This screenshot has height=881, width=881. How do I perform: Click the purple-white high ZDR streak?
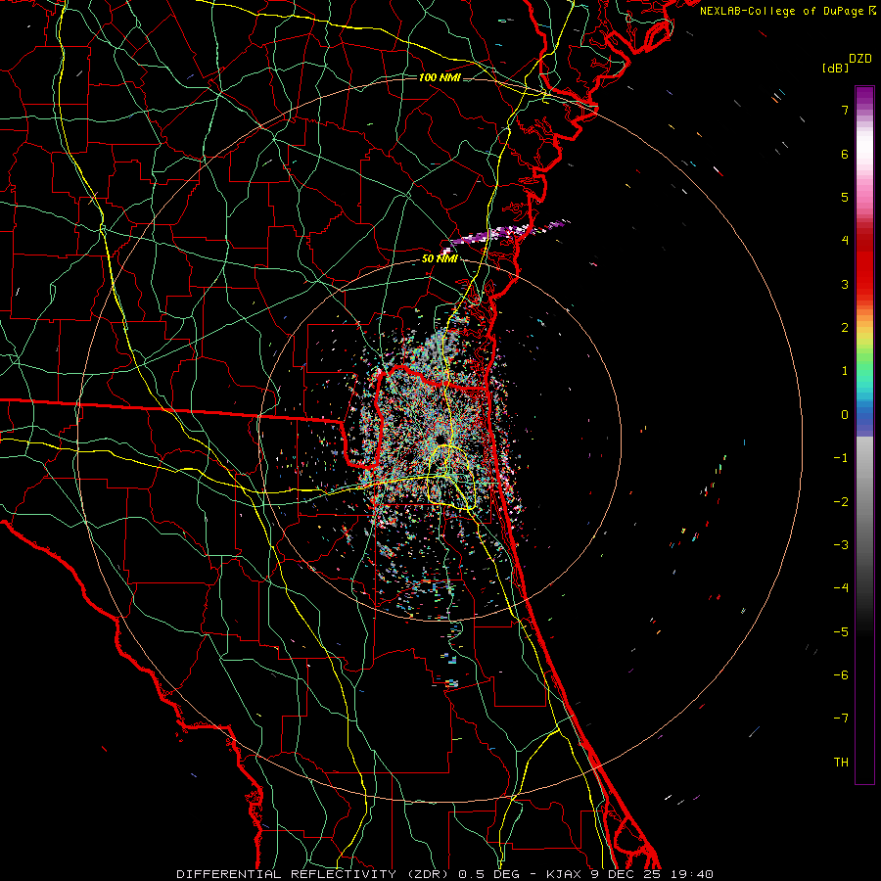tap(506, 233)
